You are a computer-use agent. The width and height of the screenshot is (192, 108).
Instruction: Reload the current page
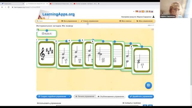tap(9, 7)
